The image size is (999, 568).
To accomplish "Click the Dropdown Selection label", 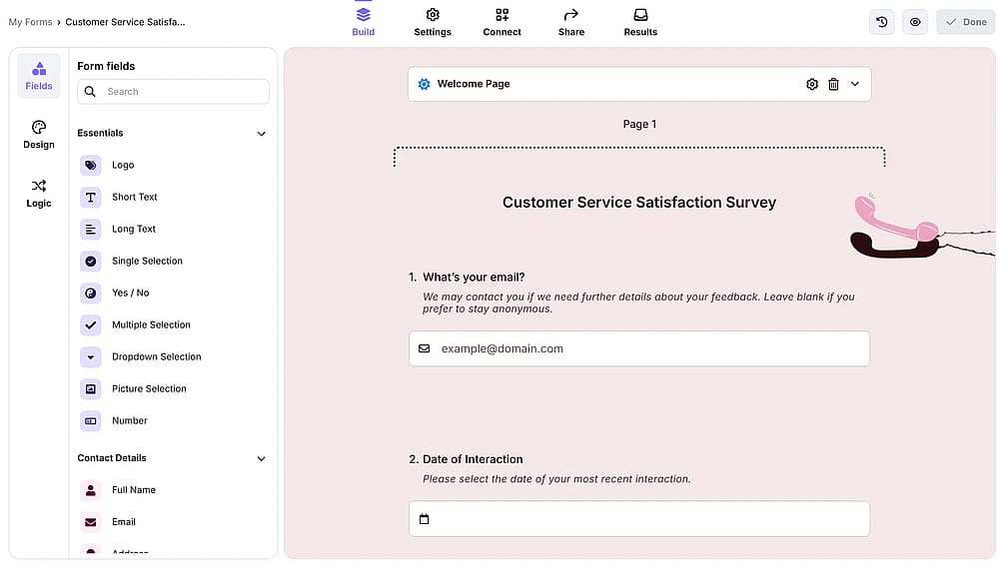I will pyautogui.click(x=156, y=356).
